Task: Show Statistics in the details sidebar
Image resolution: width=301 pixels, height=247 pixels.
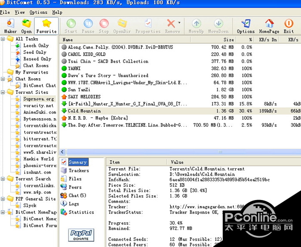Action: (81, 212)
